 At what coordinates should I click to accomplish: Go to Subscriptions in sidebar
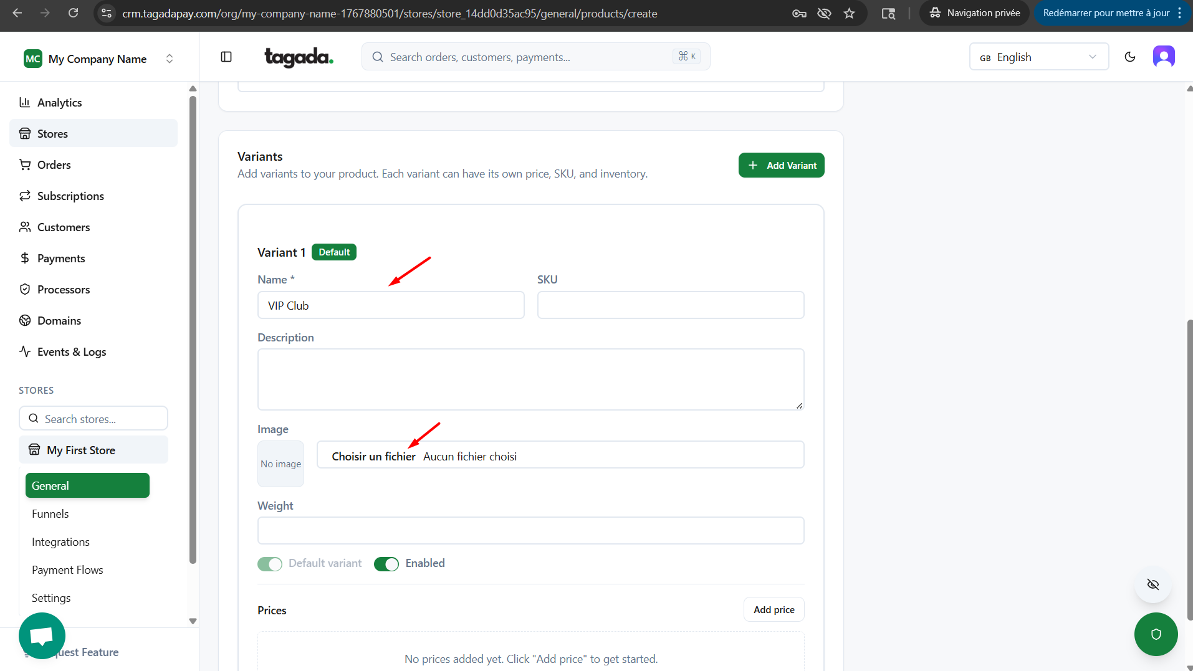[70, 196]
